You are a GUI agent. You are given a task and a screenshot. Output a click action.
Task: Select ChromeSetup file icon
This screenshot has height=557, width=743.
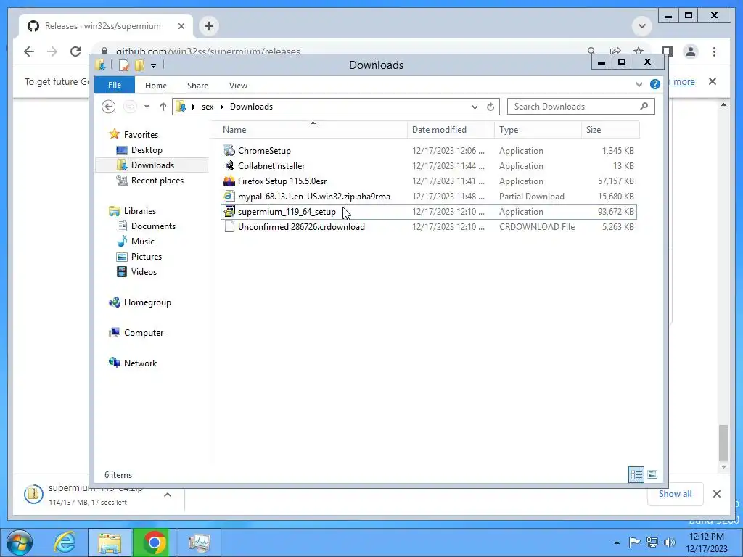pyautogui.click(x=229, y=151)
